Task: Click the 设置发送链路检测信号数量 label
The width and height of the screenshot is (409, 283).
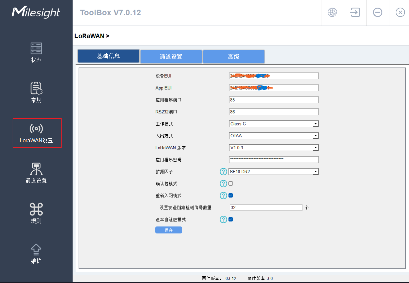Action: 186,208
